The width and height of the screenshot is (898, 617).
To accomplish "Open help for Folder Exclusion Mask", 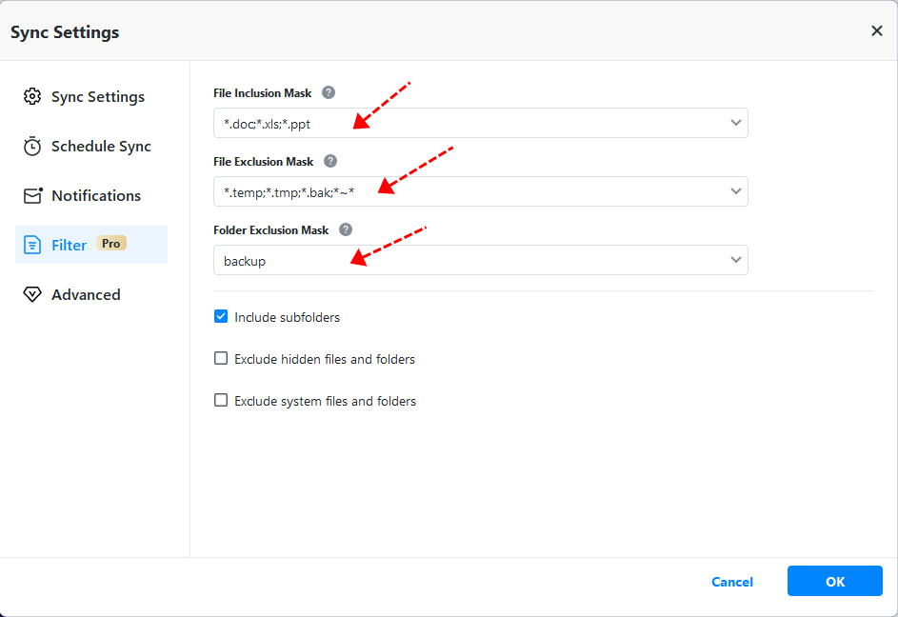I will (346, 230).
